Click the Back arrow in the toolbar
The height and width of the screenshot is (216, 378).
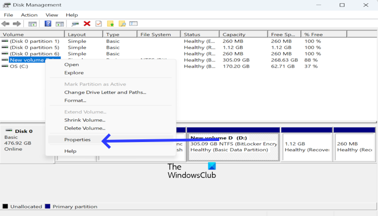tap(5, 24)
